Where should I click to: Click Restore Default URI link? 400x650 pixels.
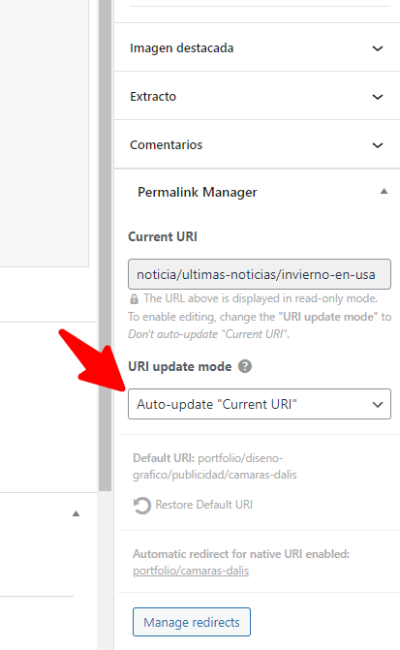click(204, 505)
